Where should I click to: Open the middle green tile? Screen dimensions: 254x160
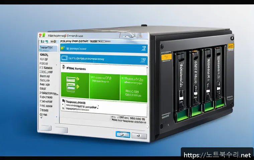(x=105, y=87)
